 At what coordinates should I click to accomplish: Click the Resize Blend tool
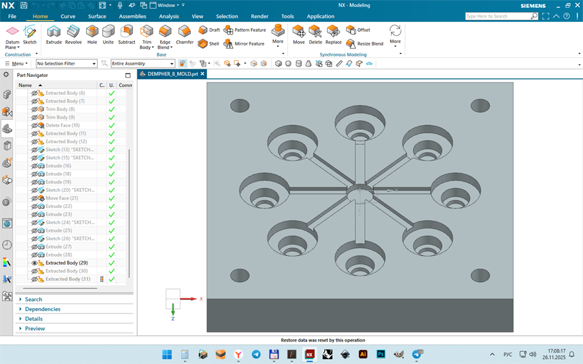[364, 44]
